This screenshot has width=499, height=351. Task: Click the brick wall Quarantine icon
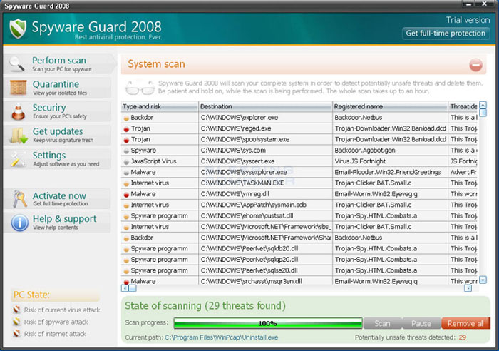point(18,87)
